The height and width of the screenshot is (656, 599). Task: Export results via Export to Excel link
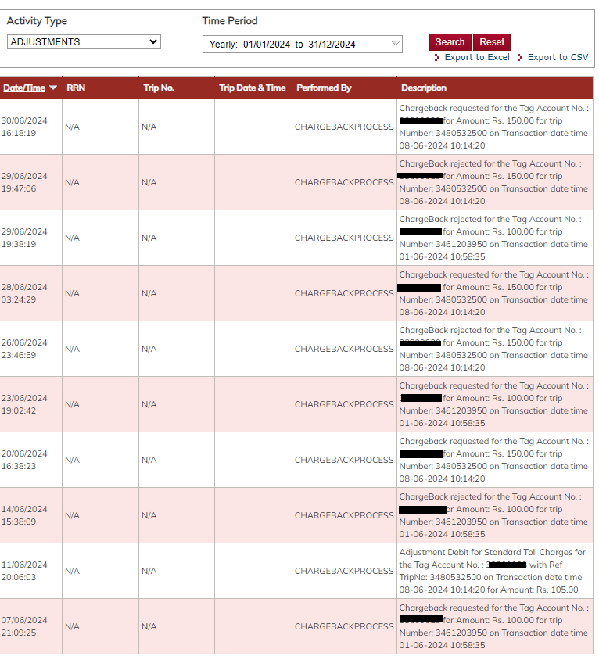click(x=477, y=57)
